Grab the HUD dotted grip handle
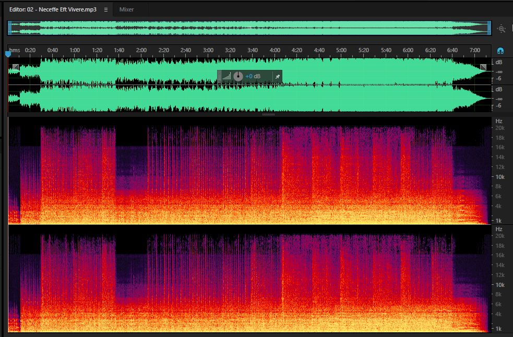 pos(219,77)
